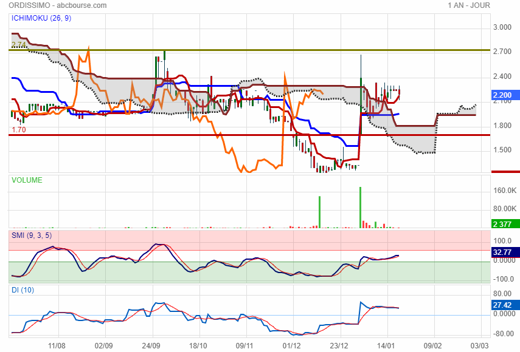
Task: Click the 02/09 date on the time axis
Action: 104,346
